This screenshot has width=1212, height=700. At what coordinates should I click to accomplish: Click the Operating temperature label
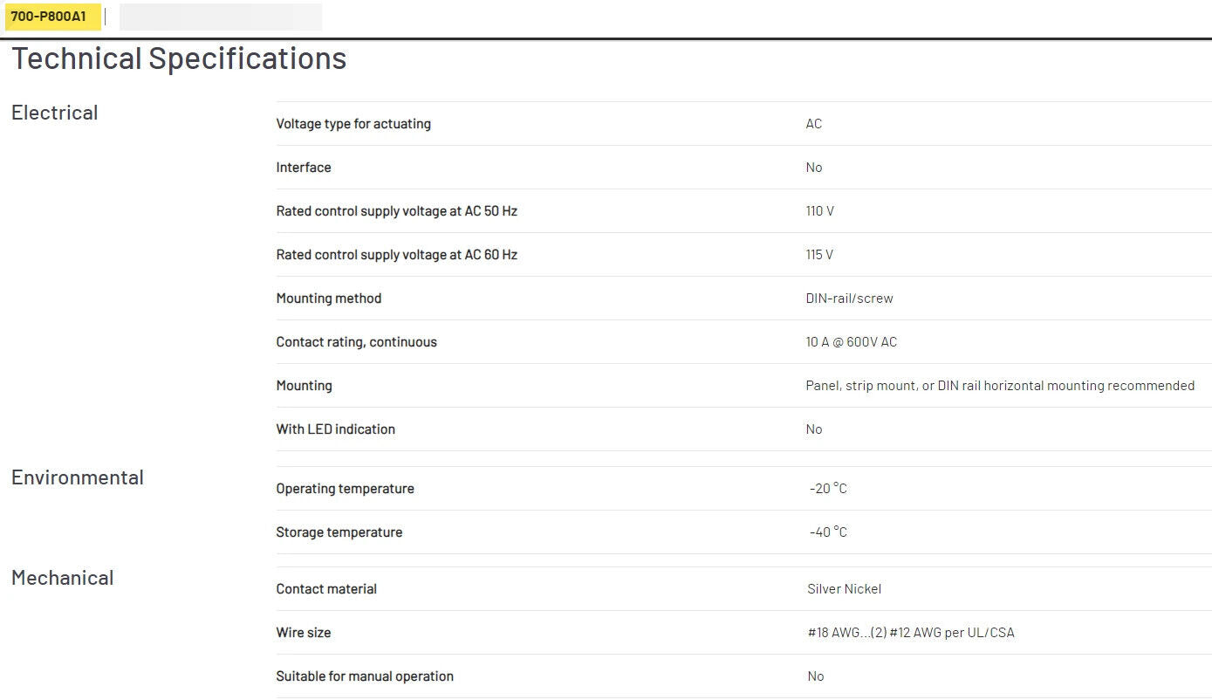coord(345,489)
